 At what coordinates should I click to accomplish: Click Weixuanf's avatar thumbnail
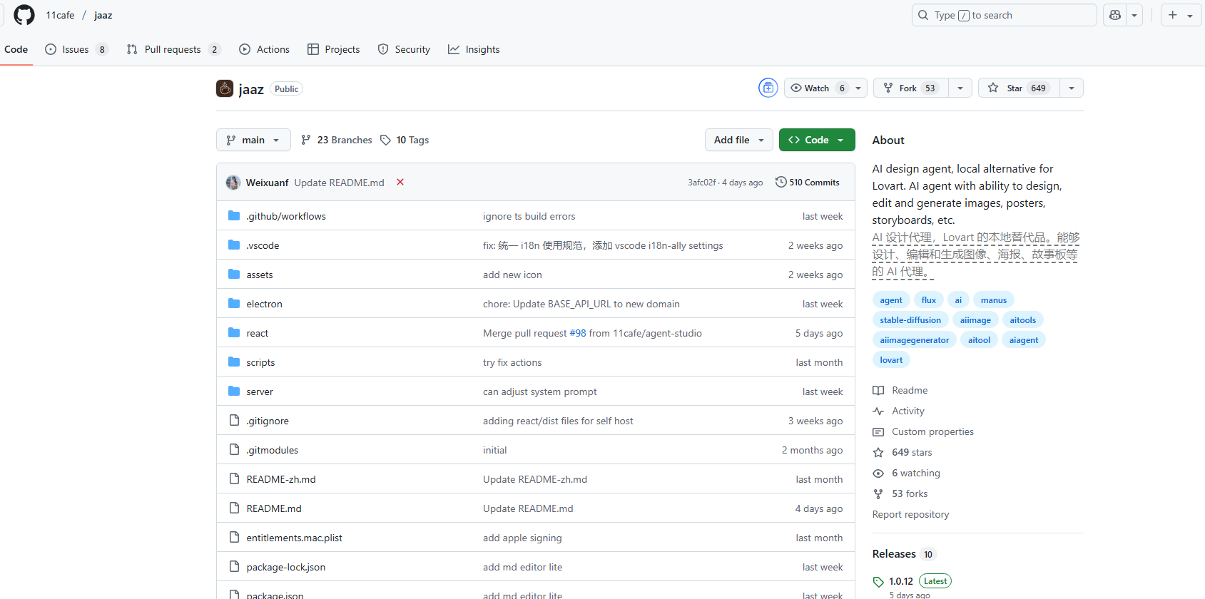coord(233,183)
